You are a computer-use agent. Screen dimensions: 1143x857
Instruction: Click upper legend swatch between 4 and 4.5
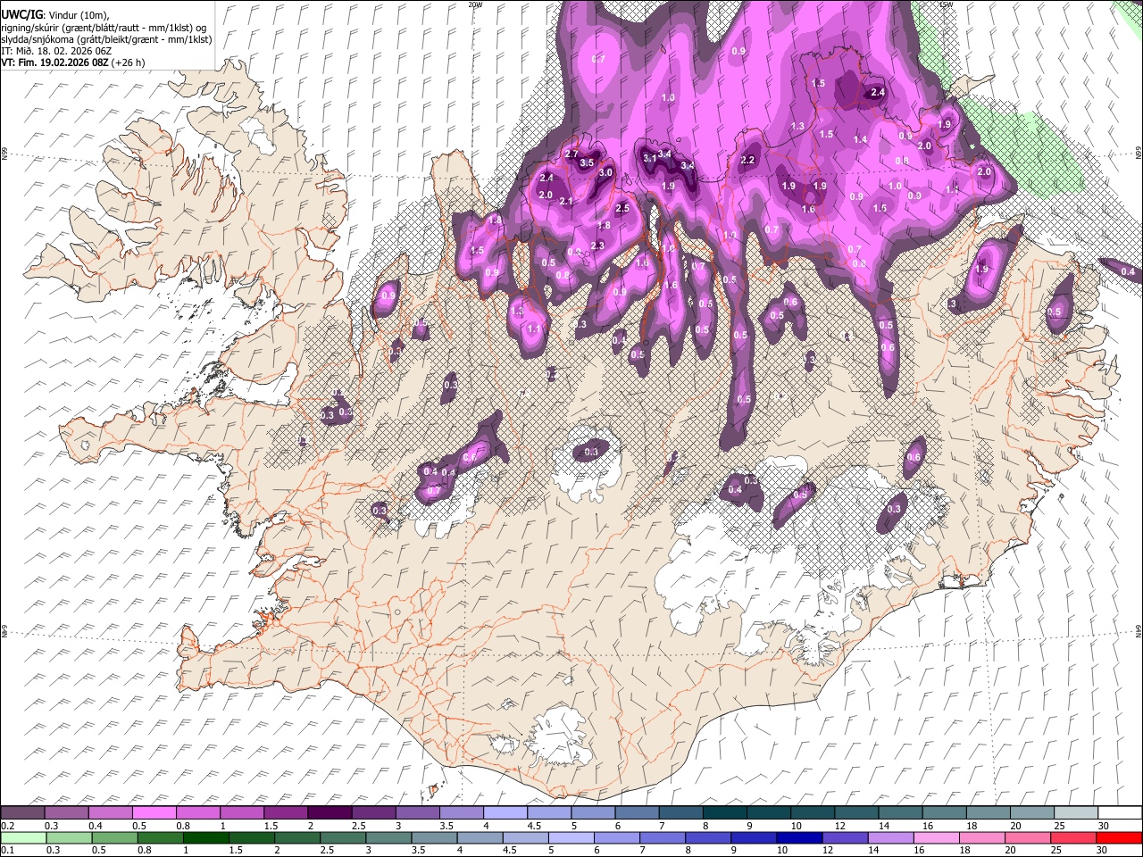[x=504, y=812]
